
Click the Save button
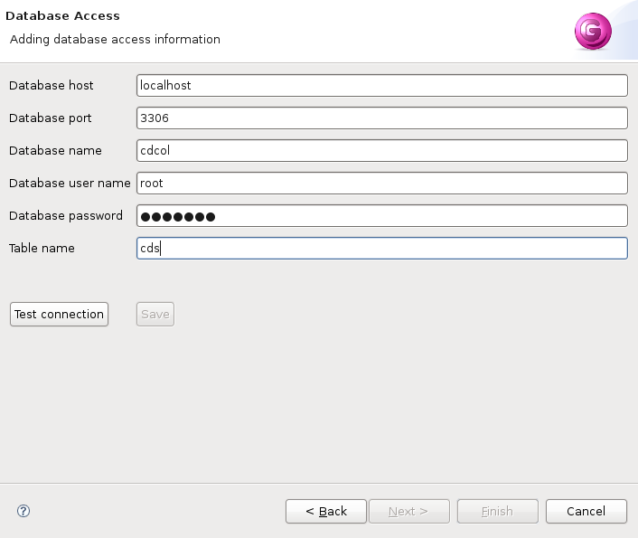pos(155,314)
